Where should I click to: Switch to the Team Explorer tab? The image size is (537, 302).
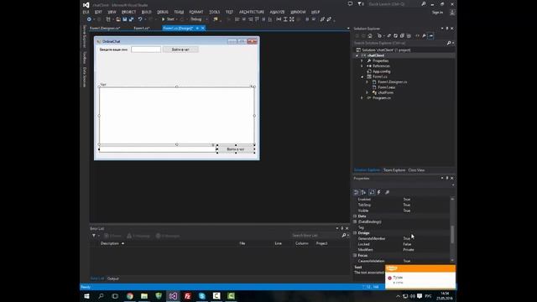(x=394, y=170)
